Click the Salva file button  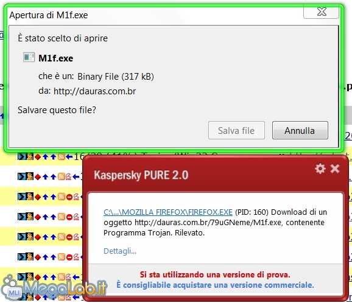pos(236,130)
